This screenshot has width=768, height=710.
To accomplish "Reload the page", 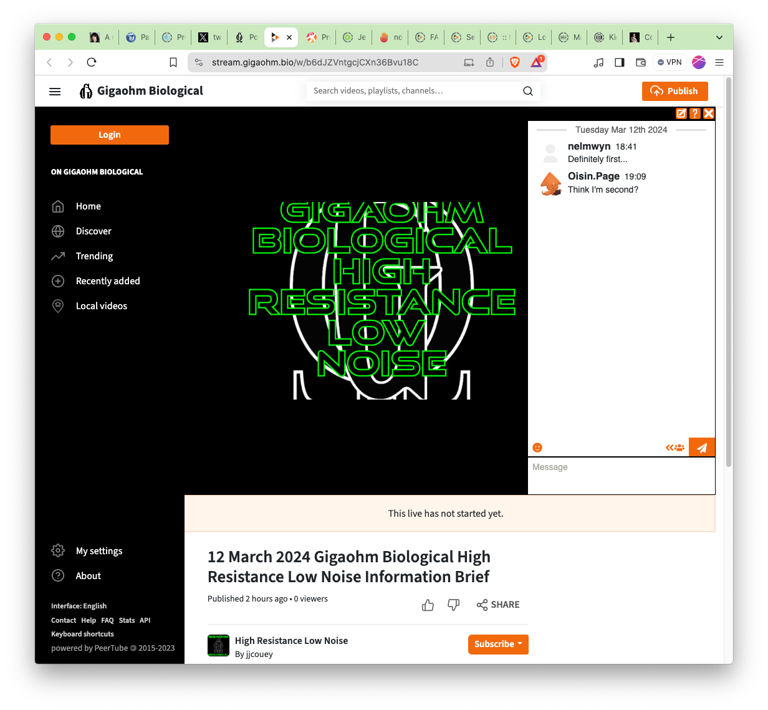I will [92, 62].
